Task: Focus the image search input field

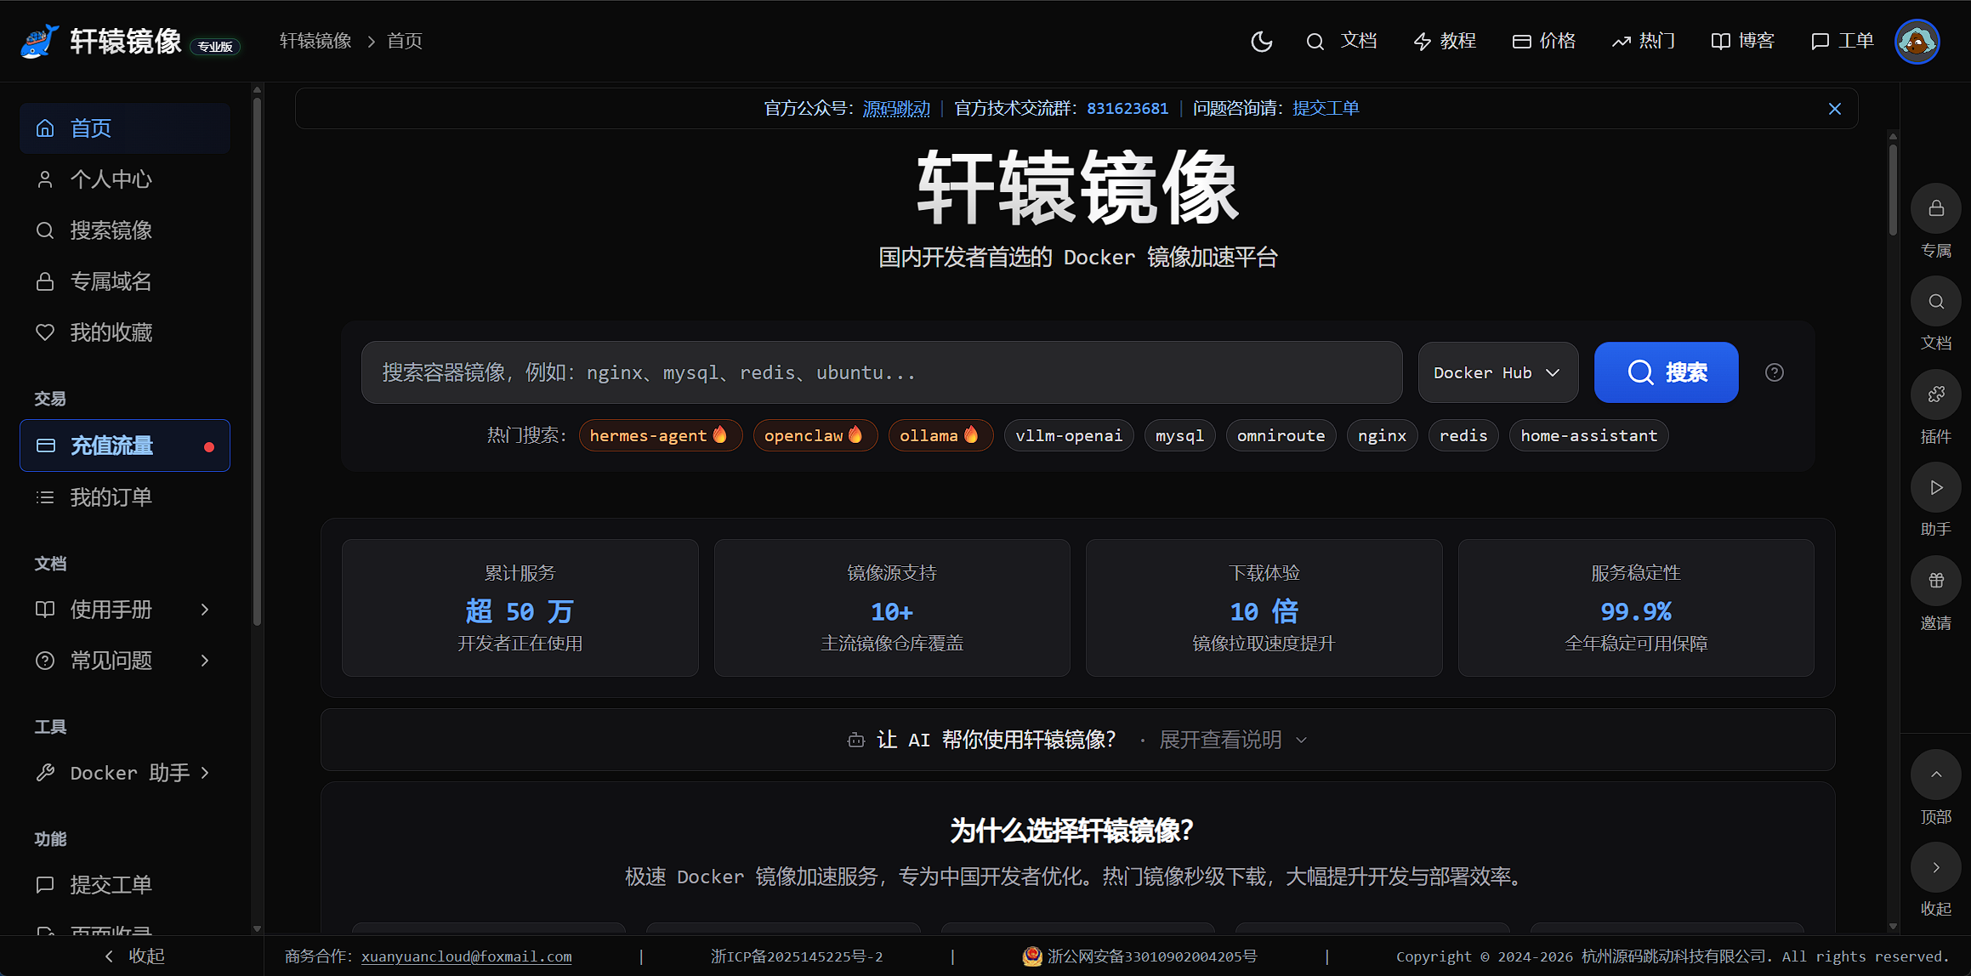Action: 882,372
